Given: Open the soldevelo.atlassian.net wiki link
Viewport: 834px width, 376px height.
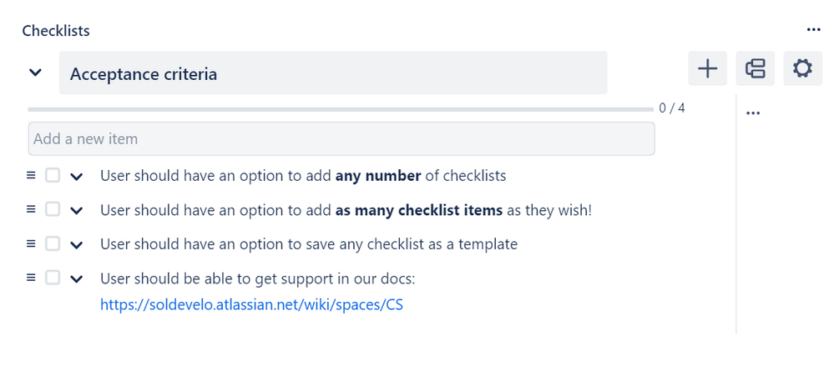Looking at the screenshot, I should click(x=251, y=305).
